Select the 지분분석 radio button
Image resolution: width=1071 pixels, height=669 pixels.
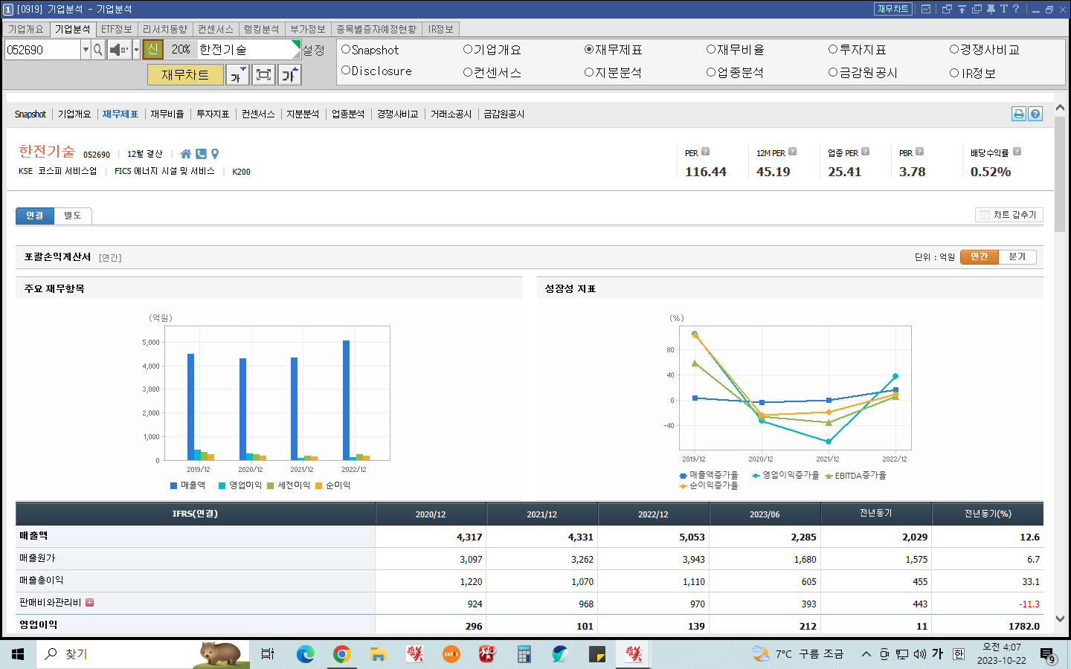tap(589, 72)
